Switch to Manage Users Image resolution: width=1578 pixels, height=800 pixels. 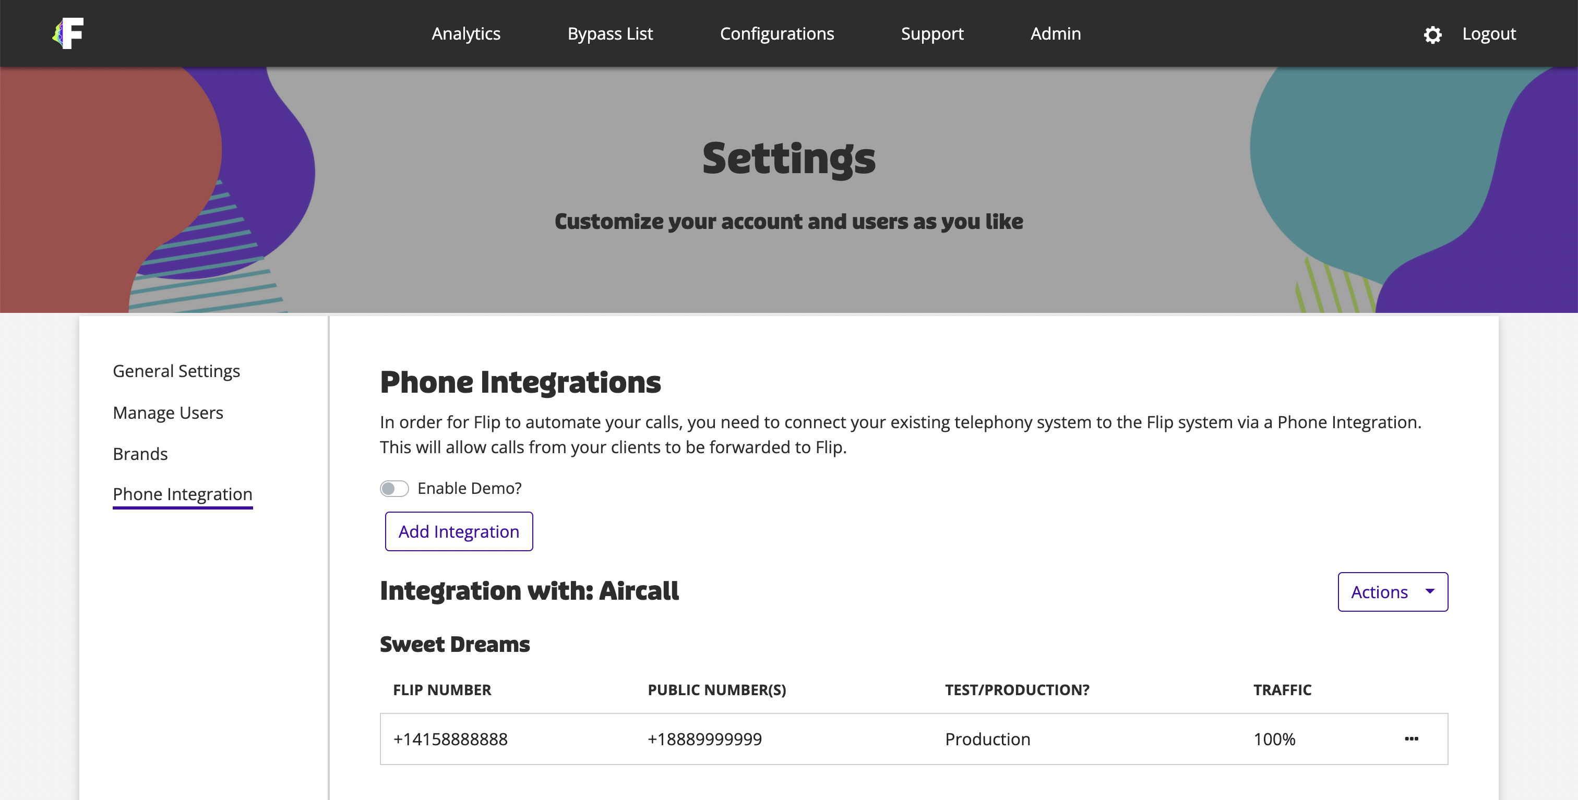pos(168,413)
